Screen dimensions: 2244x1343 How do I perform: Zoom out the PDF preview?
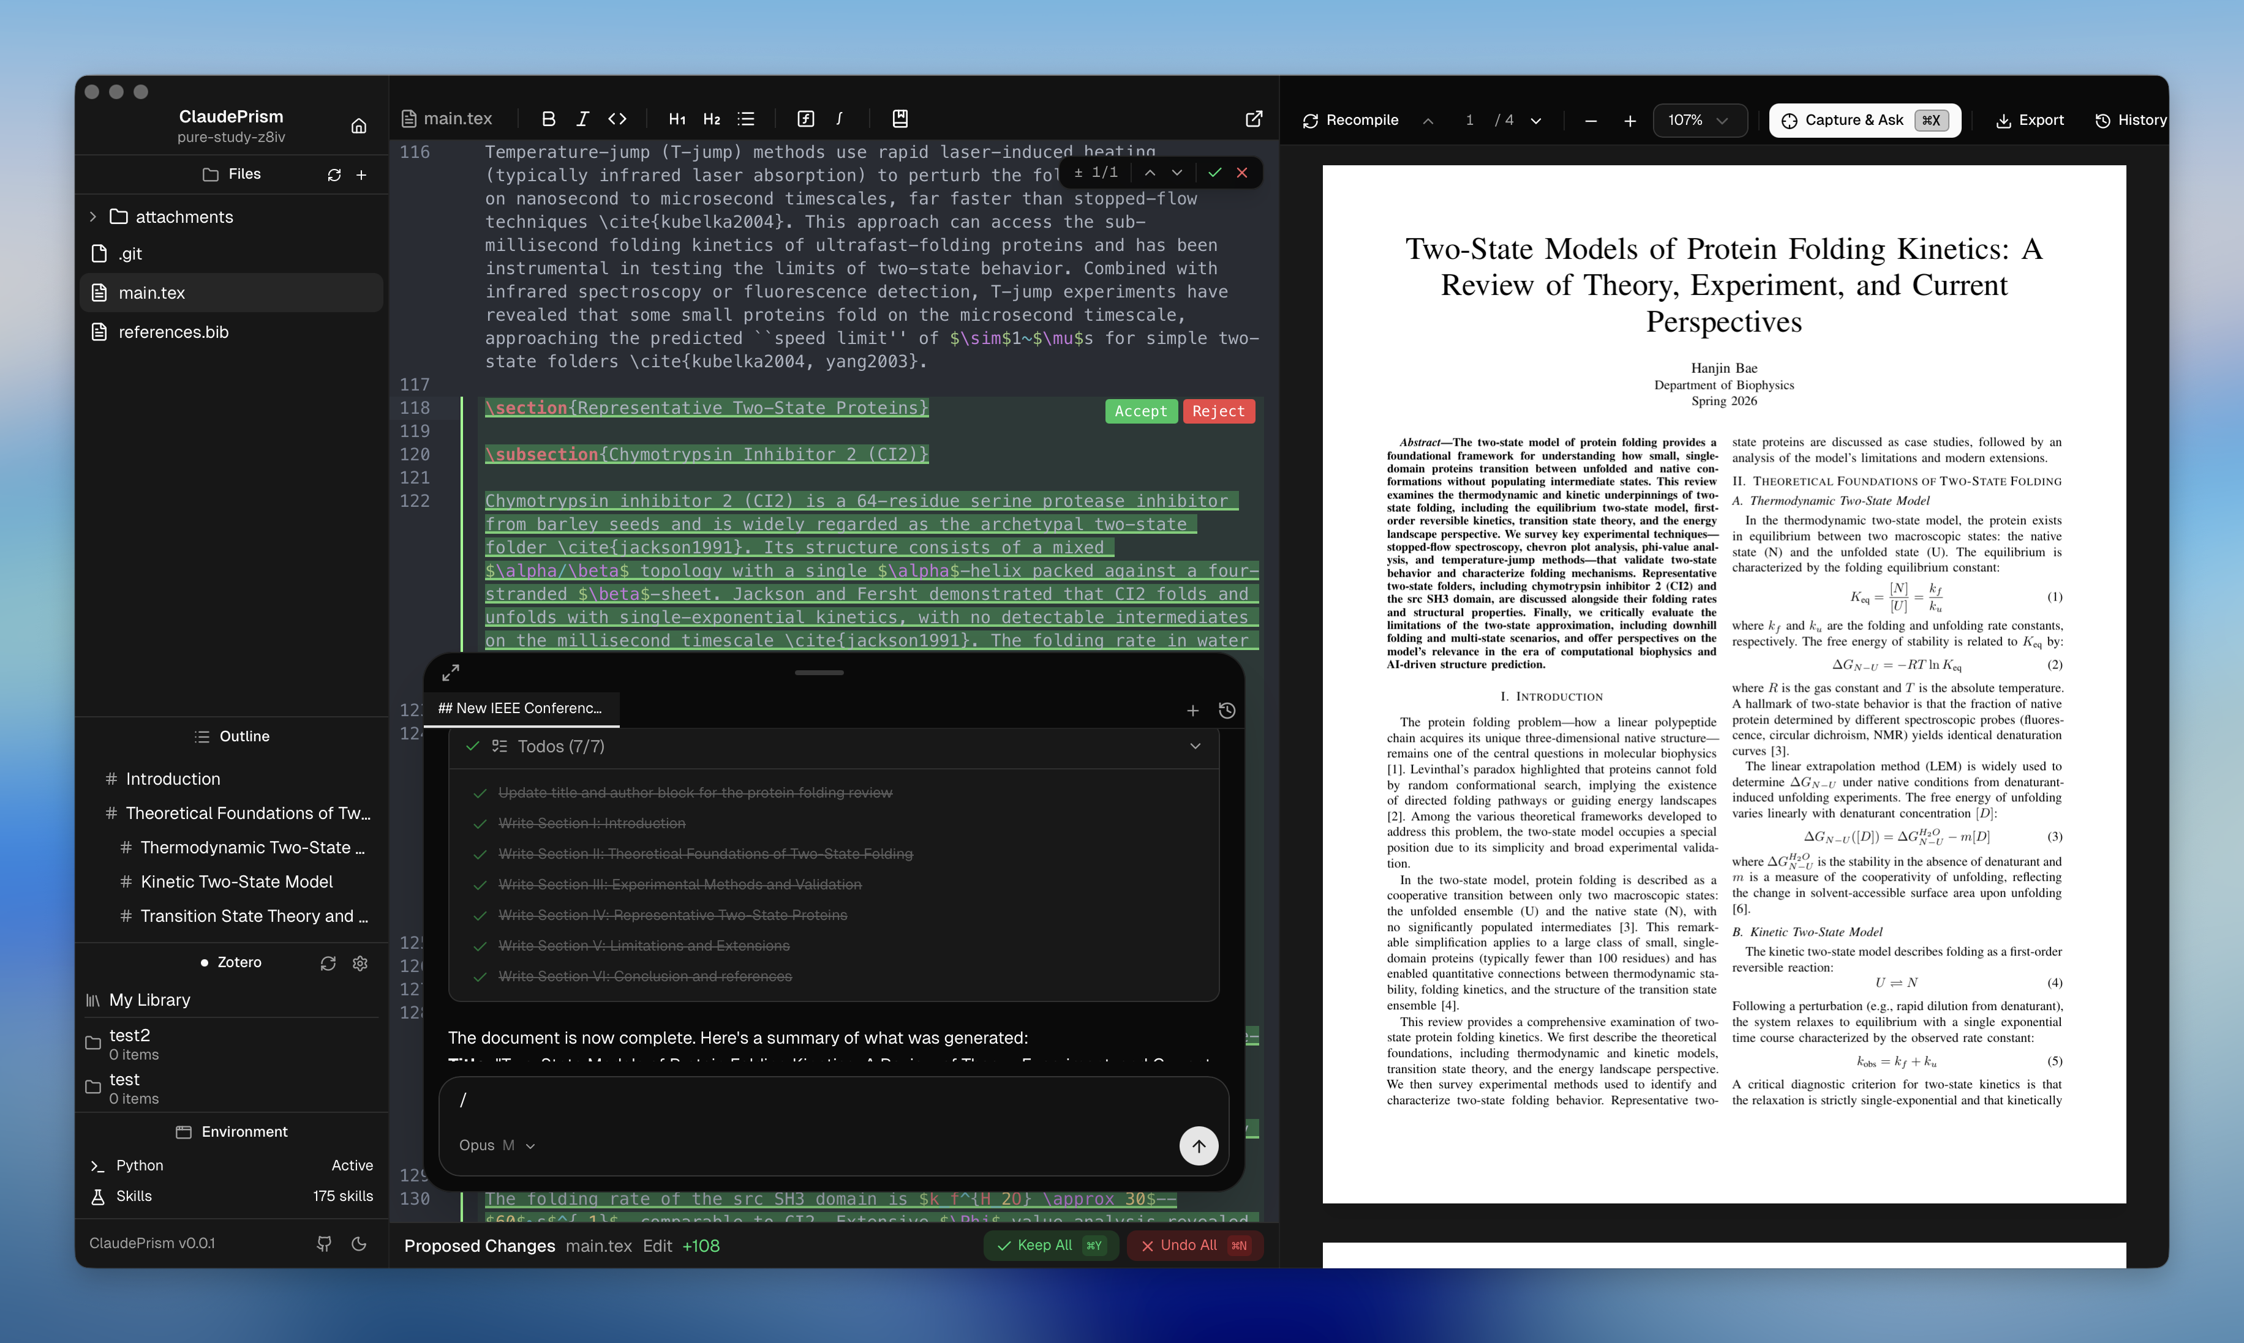click(1591, 121)
